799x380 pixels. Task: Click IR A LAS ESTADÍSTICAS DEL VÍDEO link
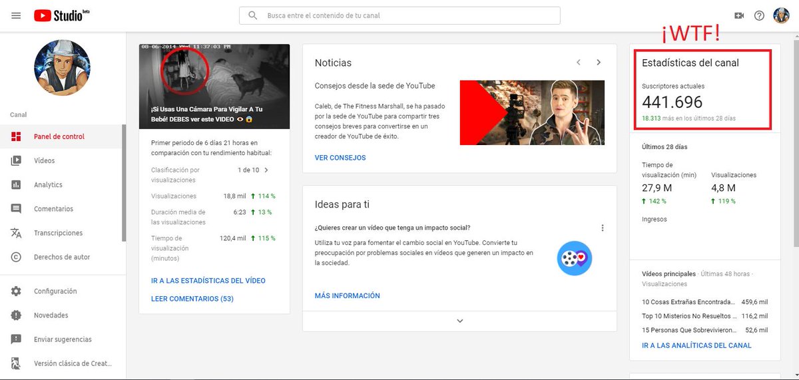[208, 280]
